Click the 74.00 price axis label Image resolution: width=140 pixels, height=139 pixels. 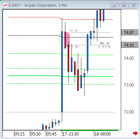point(129,58)
